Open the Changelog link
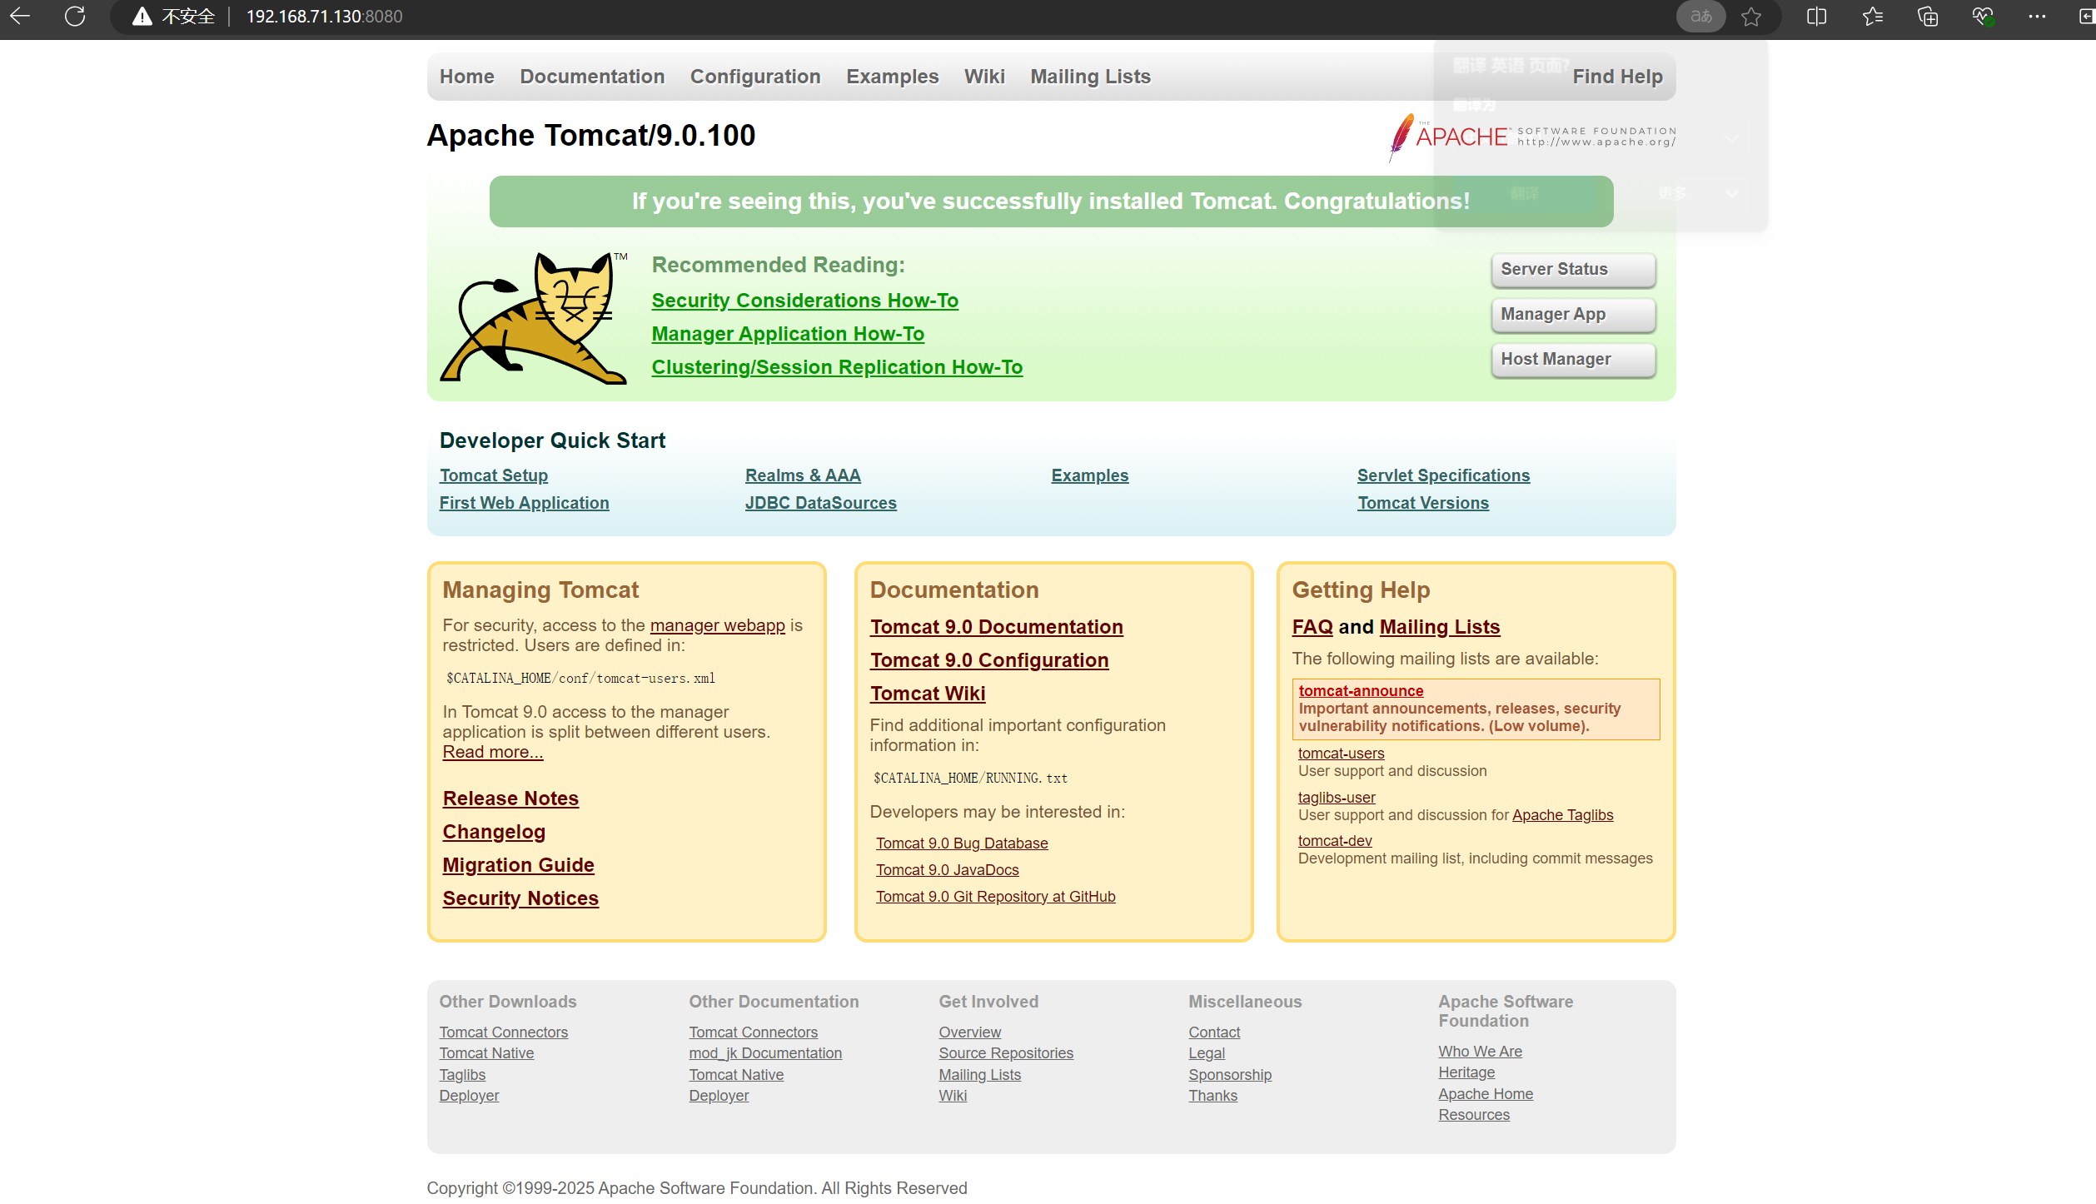This screenshot has width=2096, height=1204. tap(494, 832)
